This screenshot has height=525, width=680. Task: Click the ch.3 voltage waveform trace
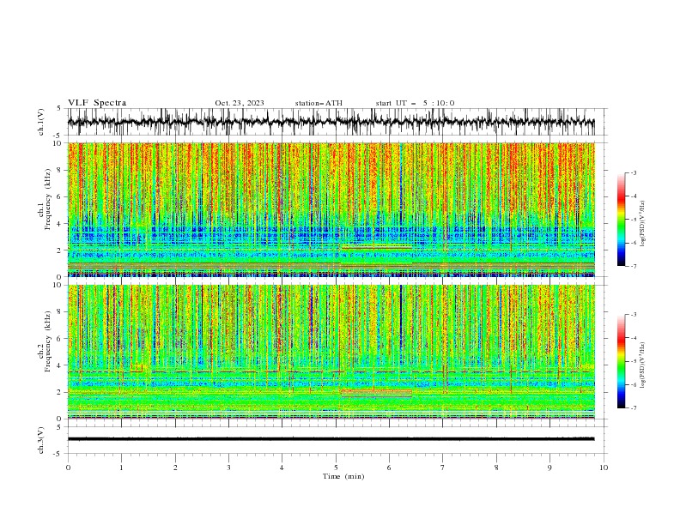tap(331, 439)
